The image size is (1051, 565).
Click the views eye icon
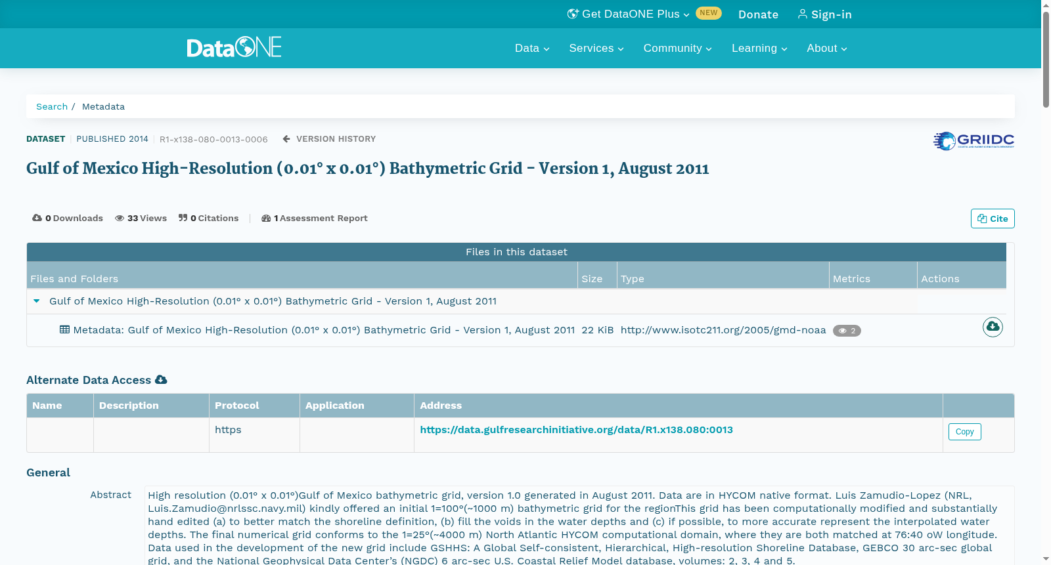pyautogui.click(x=120, y=219)
